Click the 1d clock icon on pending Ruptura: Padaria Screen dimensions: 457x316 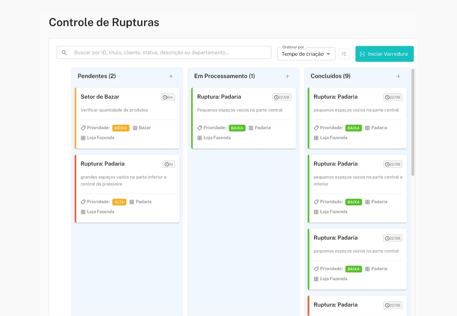click(166, 164)
